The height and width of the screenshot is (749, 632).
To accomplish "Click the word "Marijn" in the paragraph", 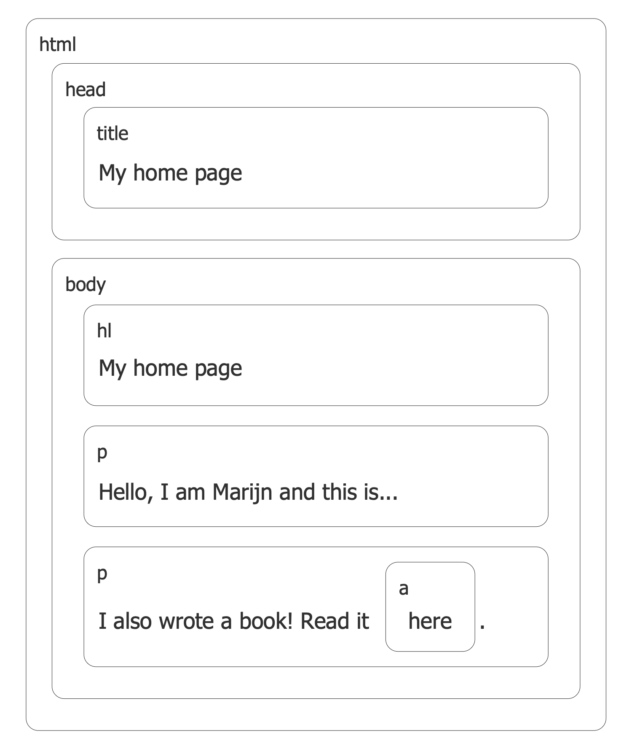I will (x=242, y=492).
